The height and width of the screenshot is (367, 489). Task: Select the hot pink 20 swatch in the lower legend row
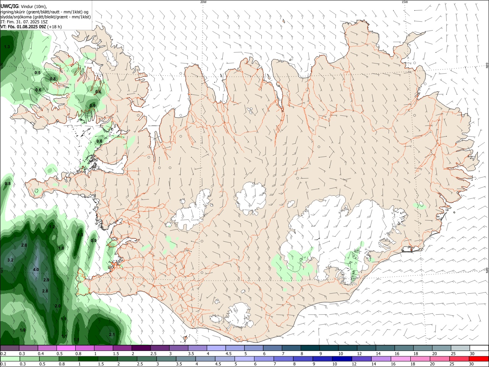pyautogui.click(x=440, y=359)
